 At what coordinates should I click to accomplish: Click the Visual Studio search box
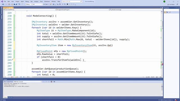[x=72, y=1]
